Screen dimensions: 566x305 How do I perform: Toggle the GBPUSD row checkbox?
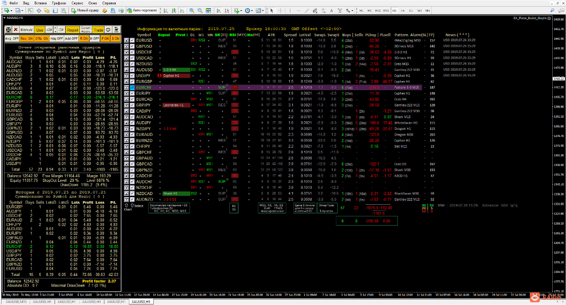(x=132, y=46)
